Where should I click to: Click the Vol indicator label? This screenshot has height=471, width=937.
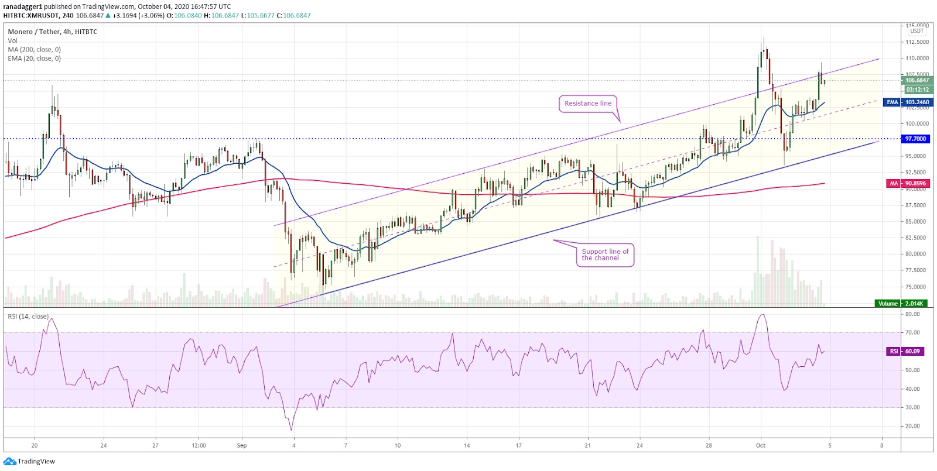point(12,40)
